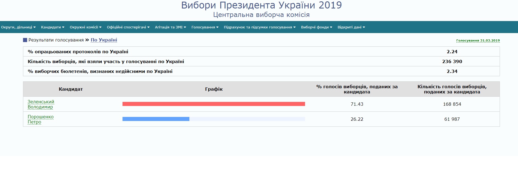
Task: Expand the Голосування item in the navigation bar
Action: click(205, 27)
